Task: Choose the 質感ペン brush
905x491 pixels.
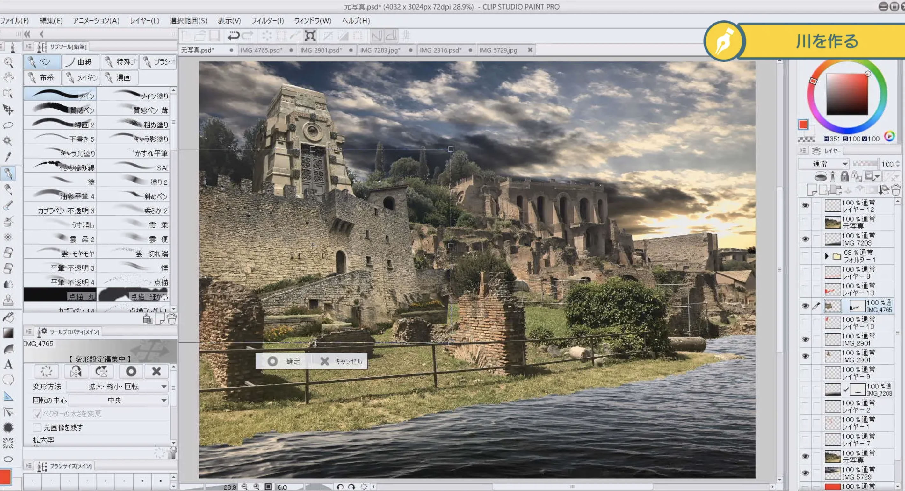Action: click(60, 109)
